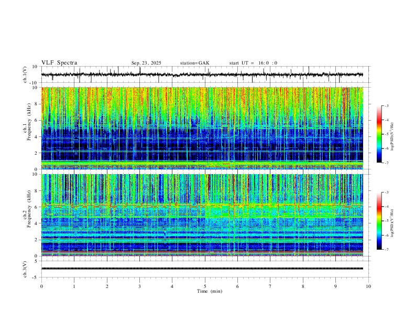
Task: Click the ch.1 voltage waveform trace
Action: pyautogui.click(x=202, y=74)
